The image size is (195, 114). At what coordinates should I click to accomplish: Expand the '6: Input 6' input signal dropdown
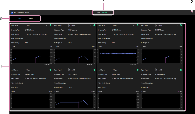80,70
